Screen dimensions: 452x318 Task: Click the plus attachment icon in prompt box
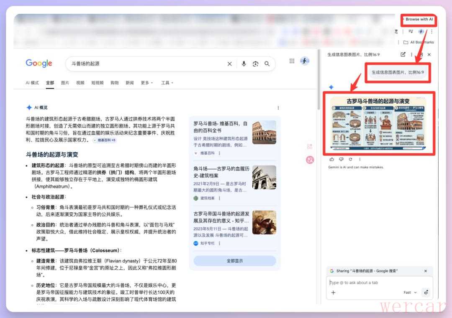[x=333, y=293]
